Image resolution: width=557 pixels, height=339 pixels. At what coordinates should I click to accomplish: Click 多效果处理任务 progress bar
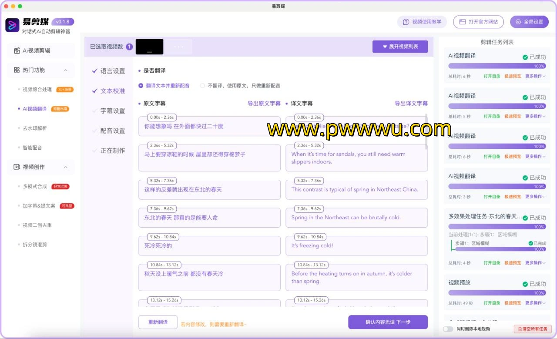point(497,227)
